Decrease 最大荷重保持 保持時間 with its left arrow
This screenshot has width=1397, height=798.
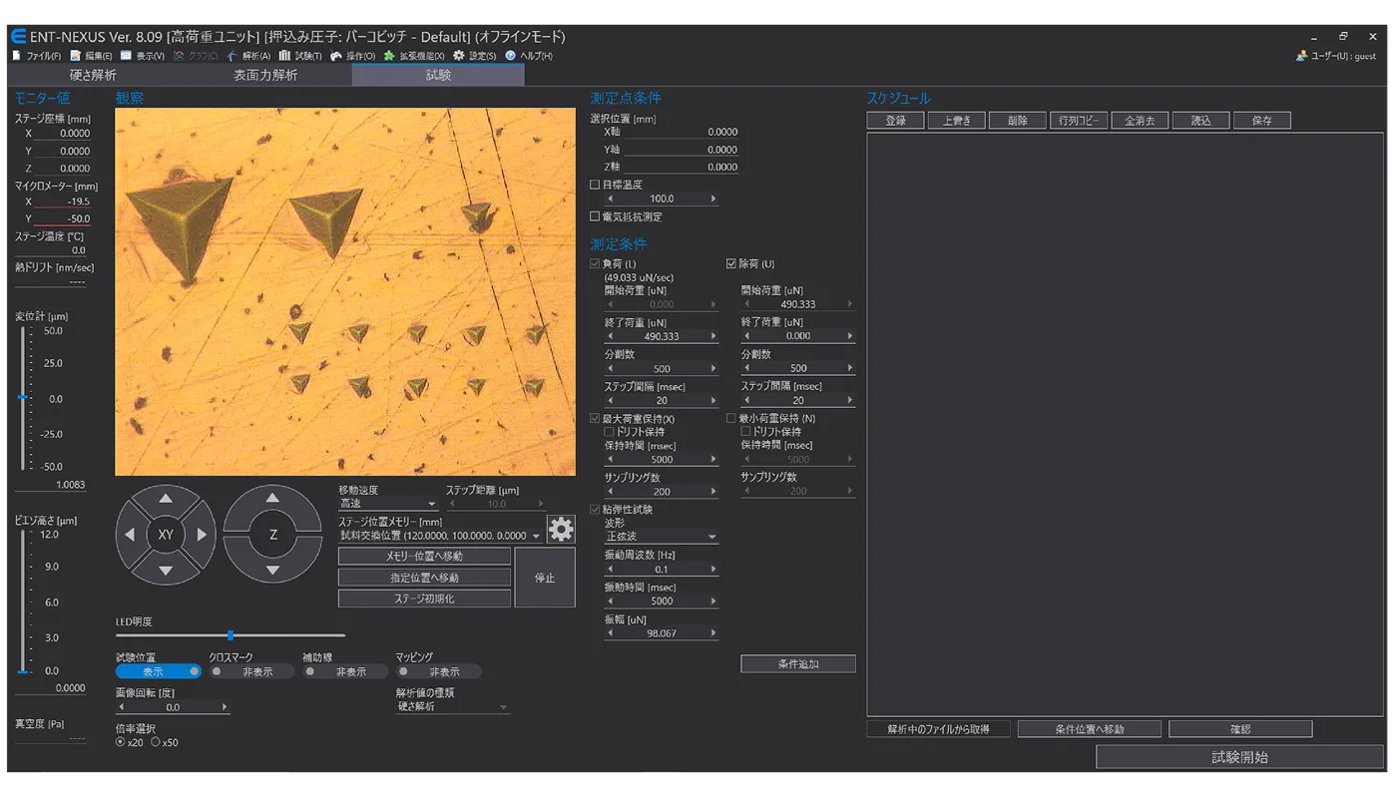pyautogui.click(x=610, y=459)
